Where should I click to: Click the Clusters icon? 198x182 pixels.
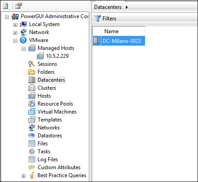coord(32,88)
